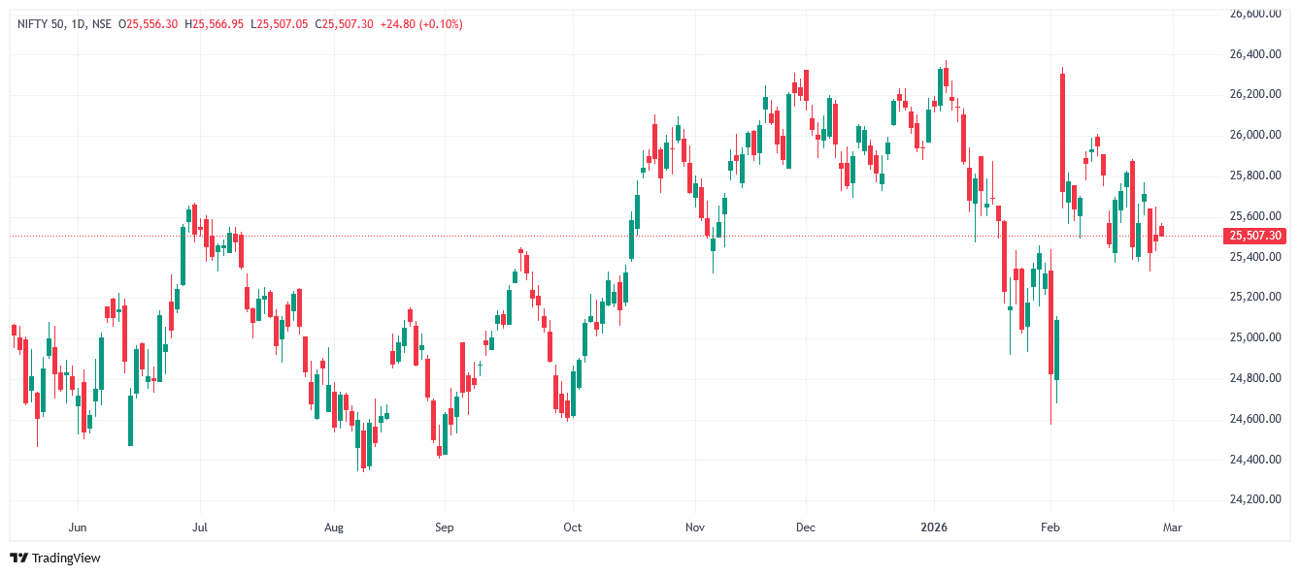The height and width of the screenshot is (575, 1300).
Task: Click the Mar label on time axis
Action: 1172,528
